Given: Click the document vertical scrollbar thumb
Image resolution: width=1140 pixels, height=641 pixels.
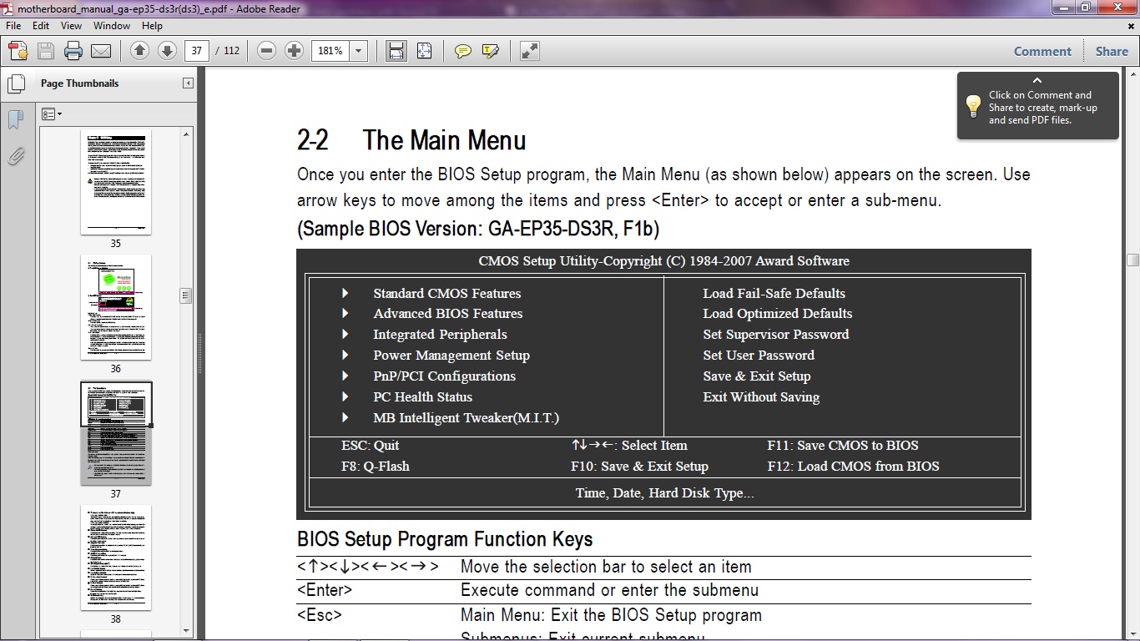Looking at the screenshot, I should pos(1132,260).
